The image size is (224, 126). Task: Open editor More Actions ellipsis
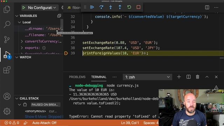point(216,7)
